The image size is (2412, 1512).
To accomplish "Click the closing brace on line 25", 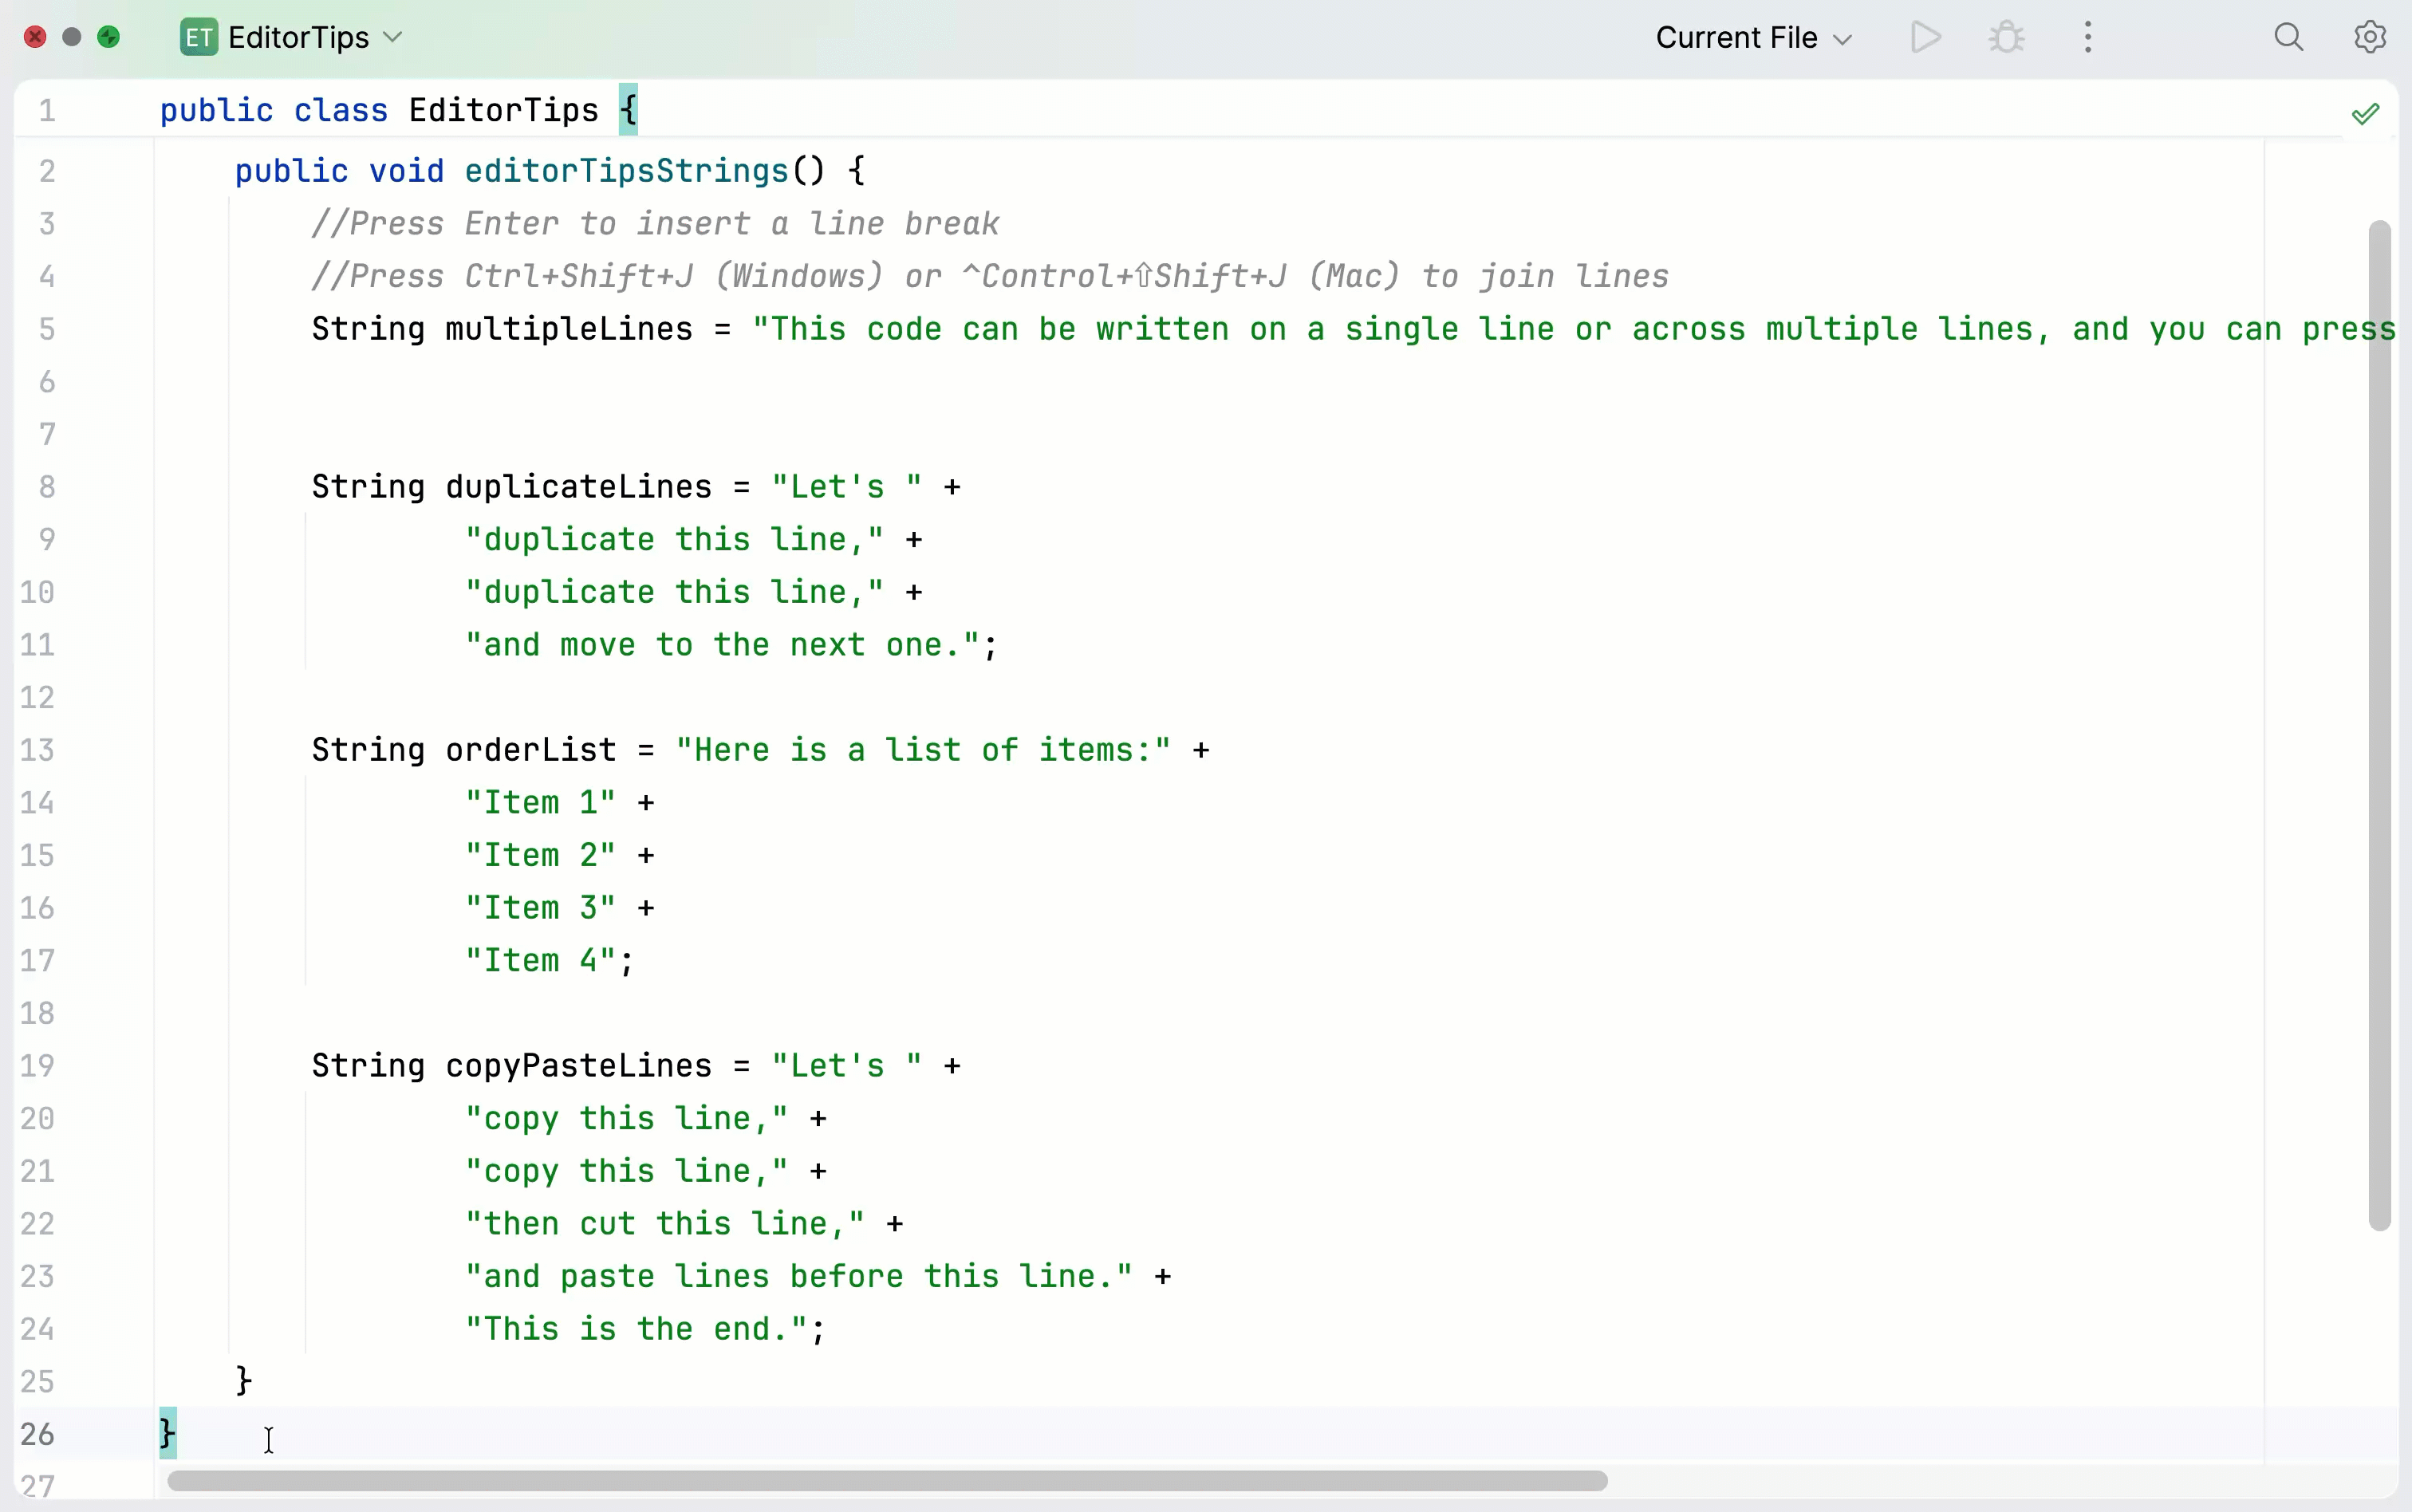I will [x=244, y=1382].
